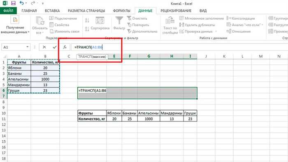Open the Sort dialog icon
288x162 pixels.
coord(100,21)
